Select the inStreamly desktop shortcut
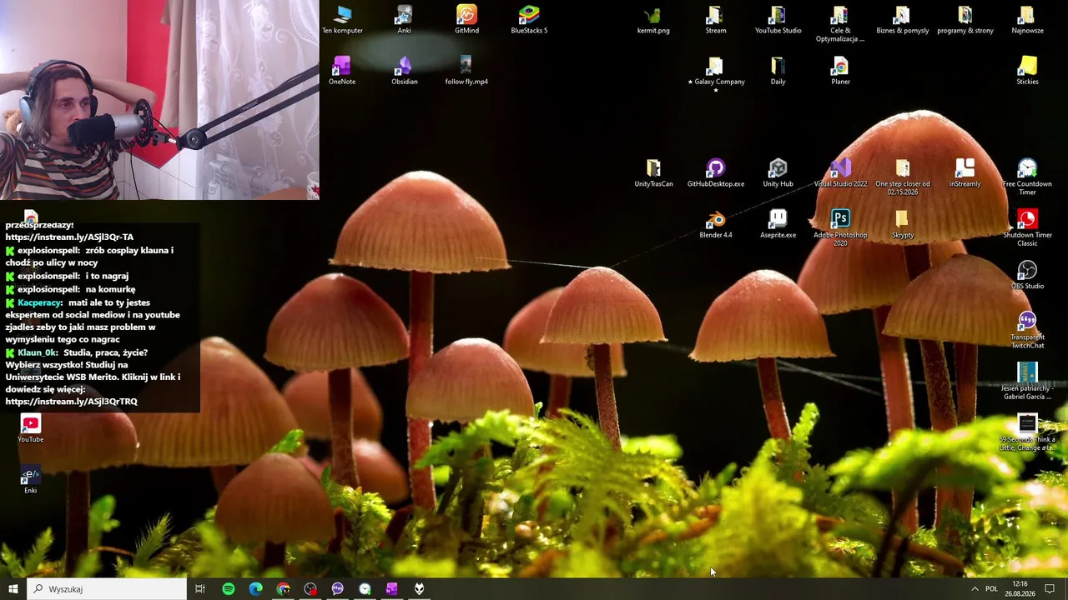 pos(965,173)
